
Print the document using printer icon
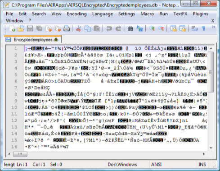(x=67, y=28)
